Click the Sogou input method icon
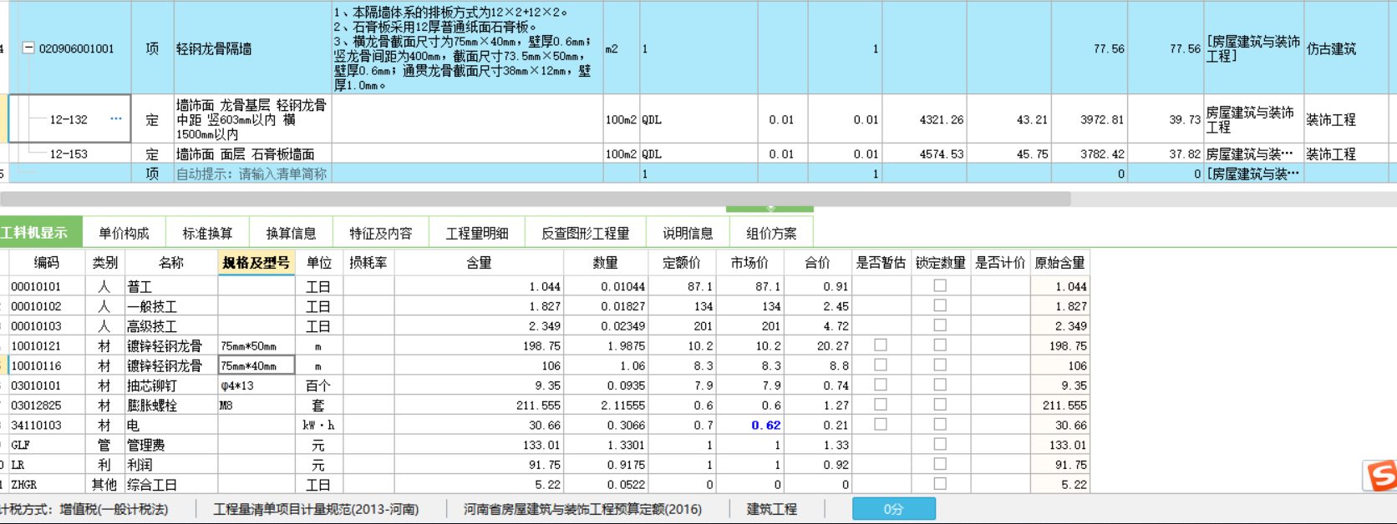 (1380, 476)
